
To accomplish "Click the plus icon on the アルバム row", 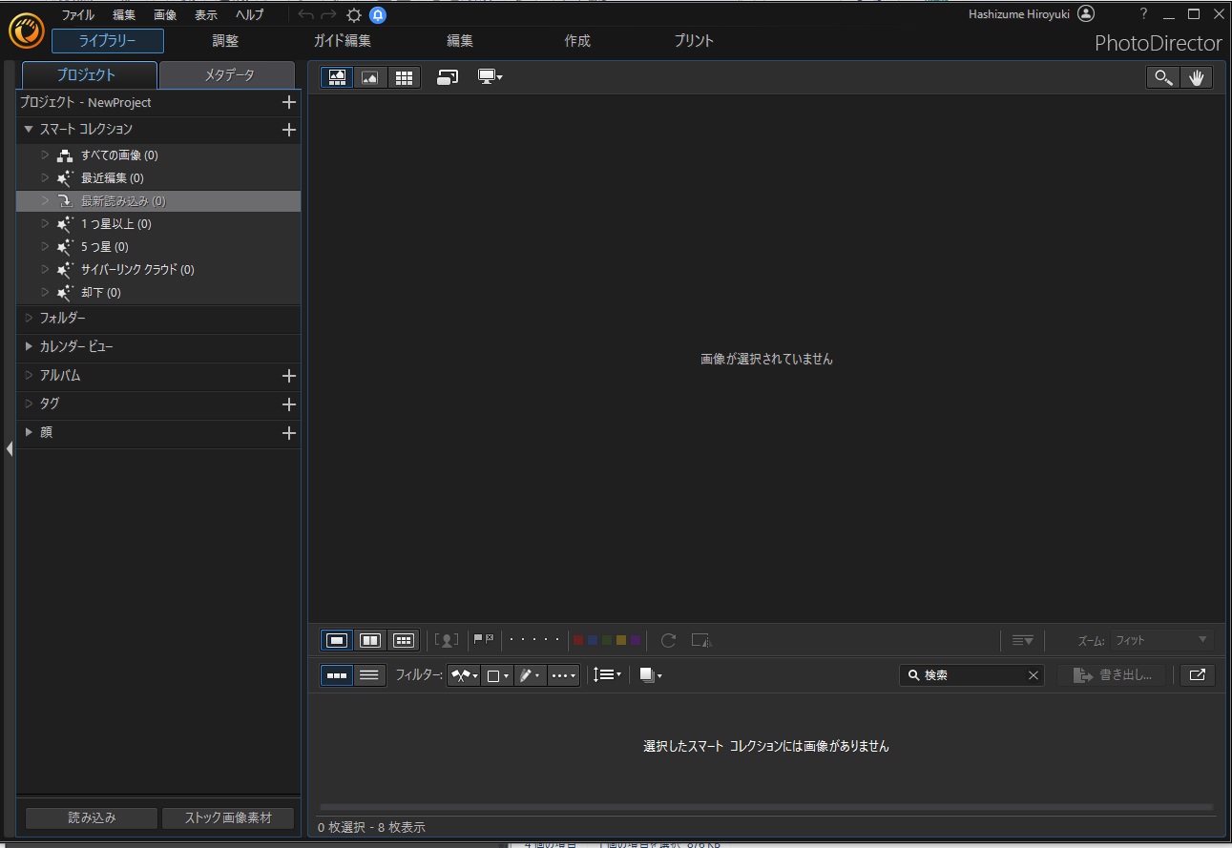I will [289, 376].
